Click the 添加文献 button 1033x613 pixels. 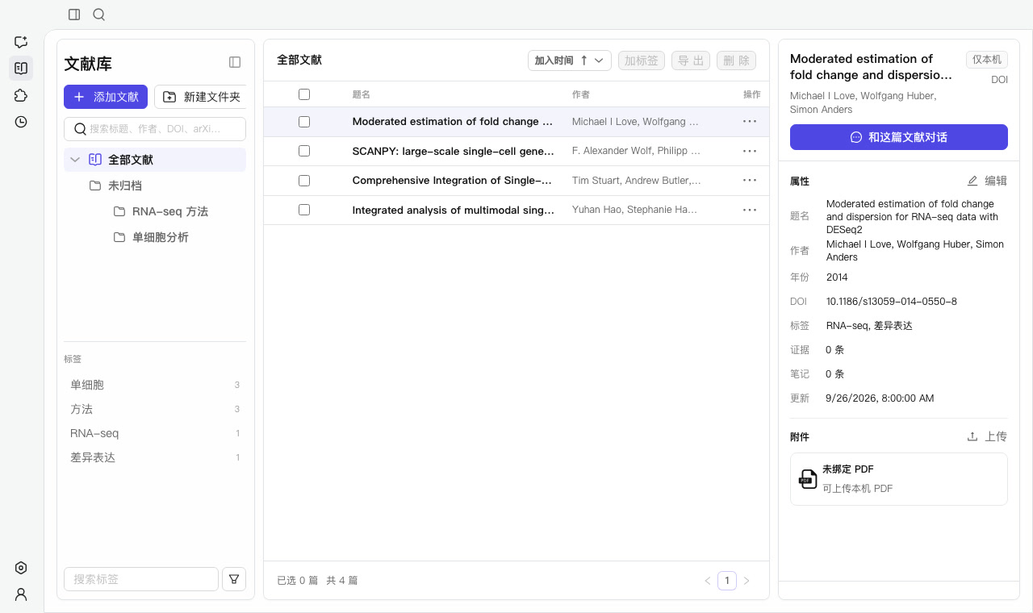[106, 97]
